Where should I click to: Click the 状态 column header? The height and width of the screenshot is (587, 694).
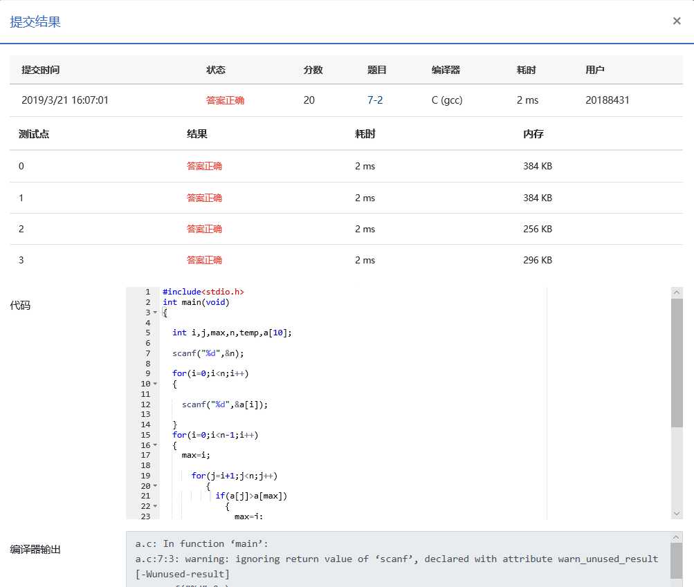point(216,70)
